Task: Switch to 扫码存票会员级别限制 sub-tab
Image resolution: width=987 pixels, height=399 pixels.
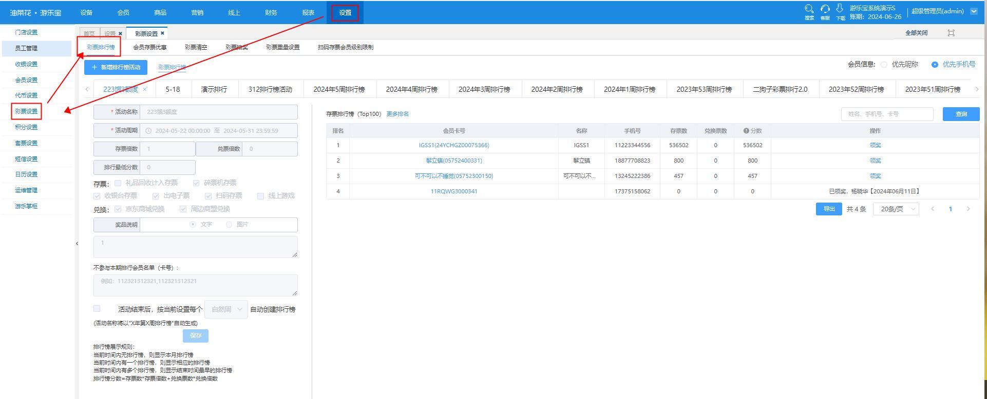Action: tap(346, 47)
